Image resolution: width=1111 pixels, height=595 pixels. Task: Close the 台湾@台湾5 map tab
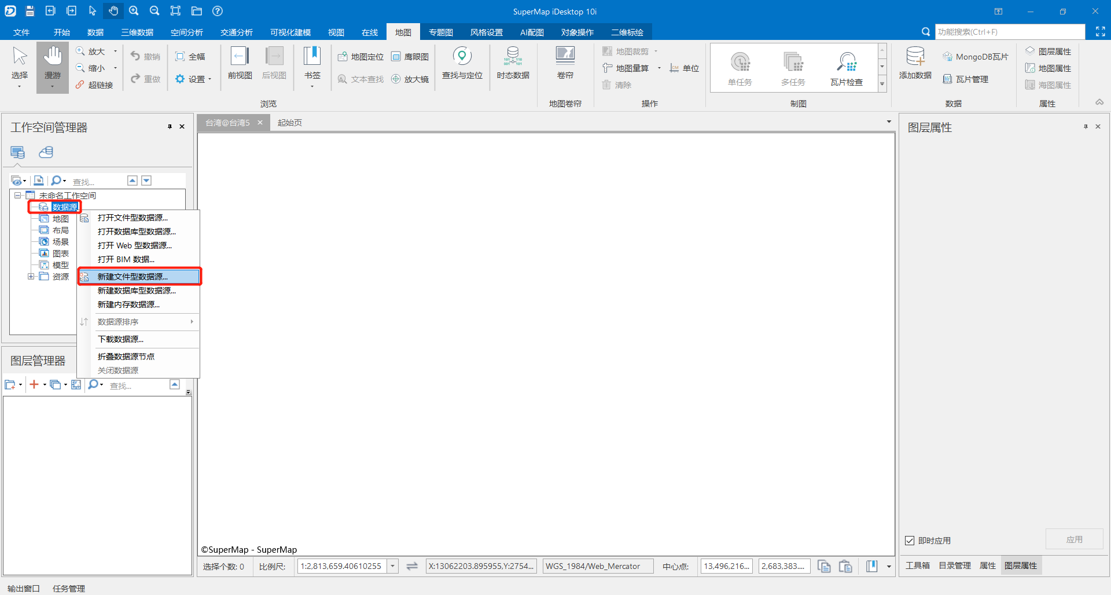(x=260, y=123)
